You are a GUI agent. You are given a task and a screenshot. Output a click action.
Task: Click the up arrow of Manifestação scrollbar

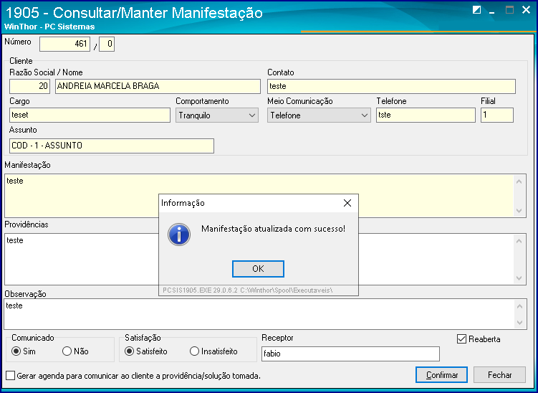(519, 181)
